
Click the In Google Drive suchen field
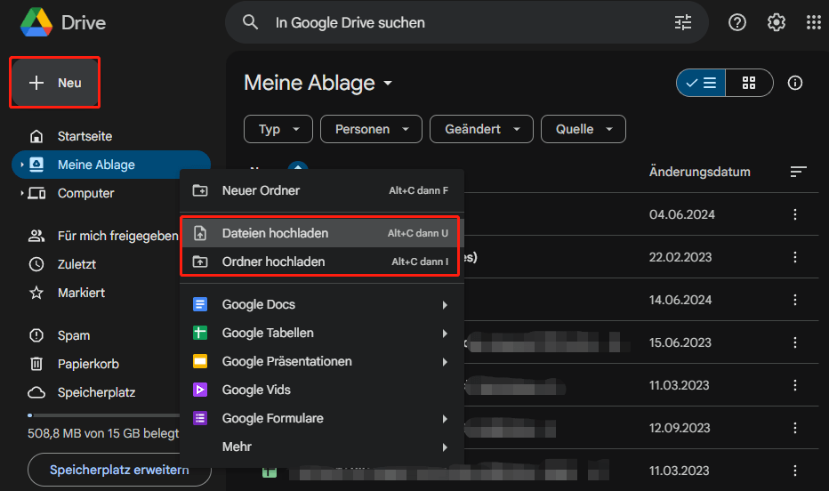[x=467, y=22]
